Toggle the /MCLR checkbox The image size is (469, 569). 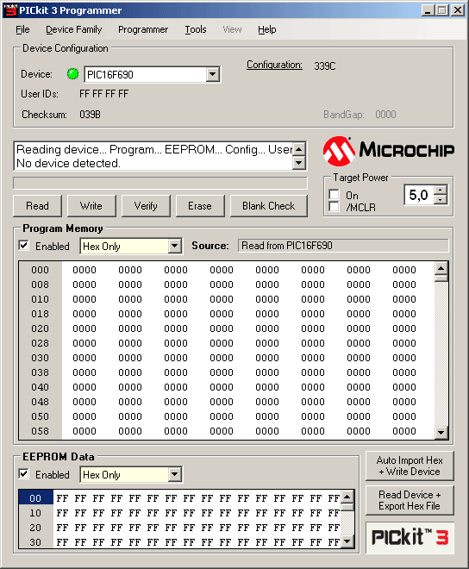334,207
